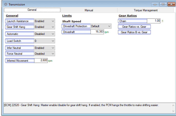Click the Driveshaft Protection label button
Viewport: 176px width, 116px height.
coord(76,26)
